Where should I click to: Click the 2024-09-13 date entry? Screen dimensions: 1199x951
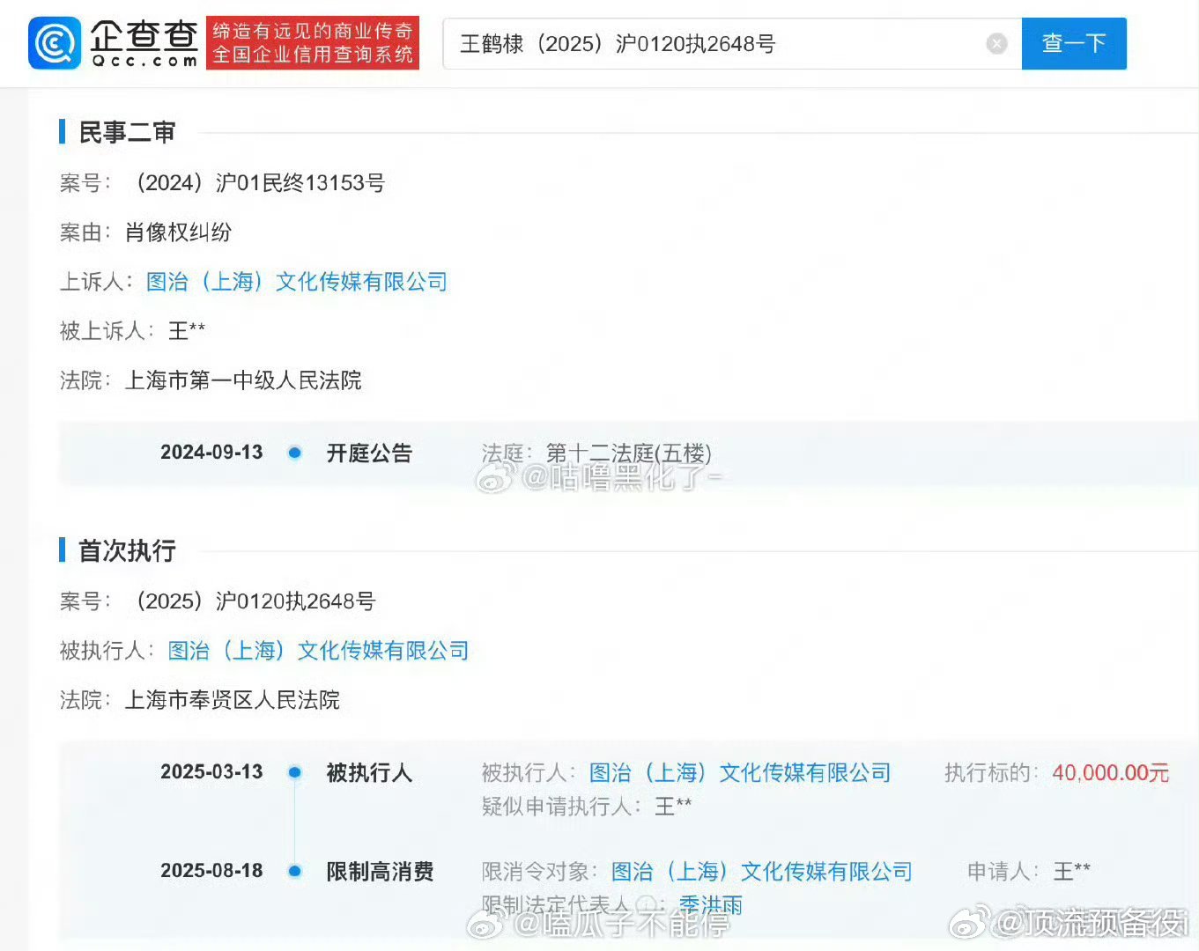[211, 453]
